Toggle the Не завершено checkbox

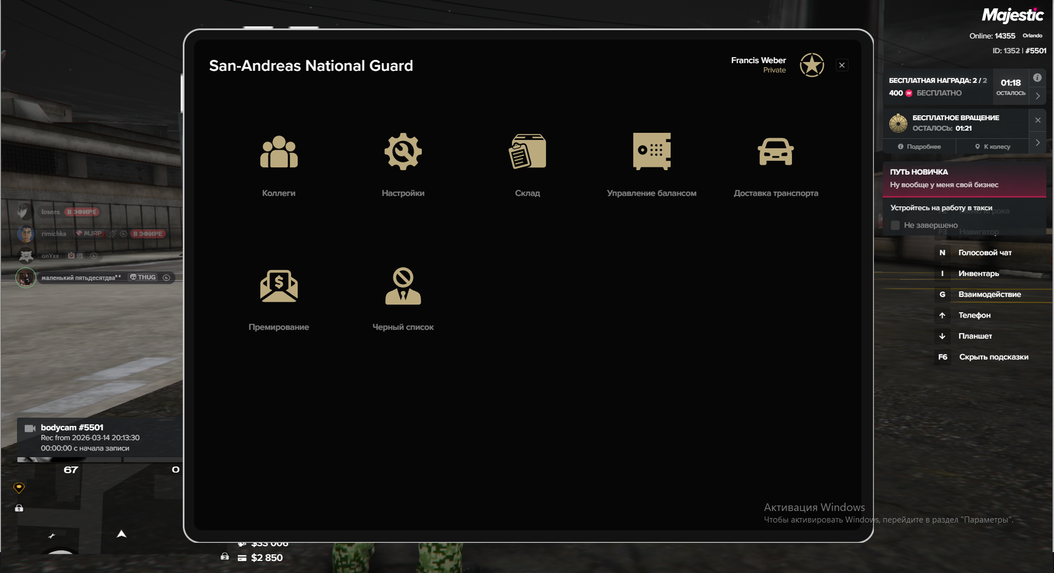click(x=895, y=226)
